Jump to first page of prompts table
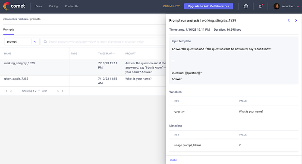Screen dimensions: 302x164 pyautogui.click(x=6, y=91)
